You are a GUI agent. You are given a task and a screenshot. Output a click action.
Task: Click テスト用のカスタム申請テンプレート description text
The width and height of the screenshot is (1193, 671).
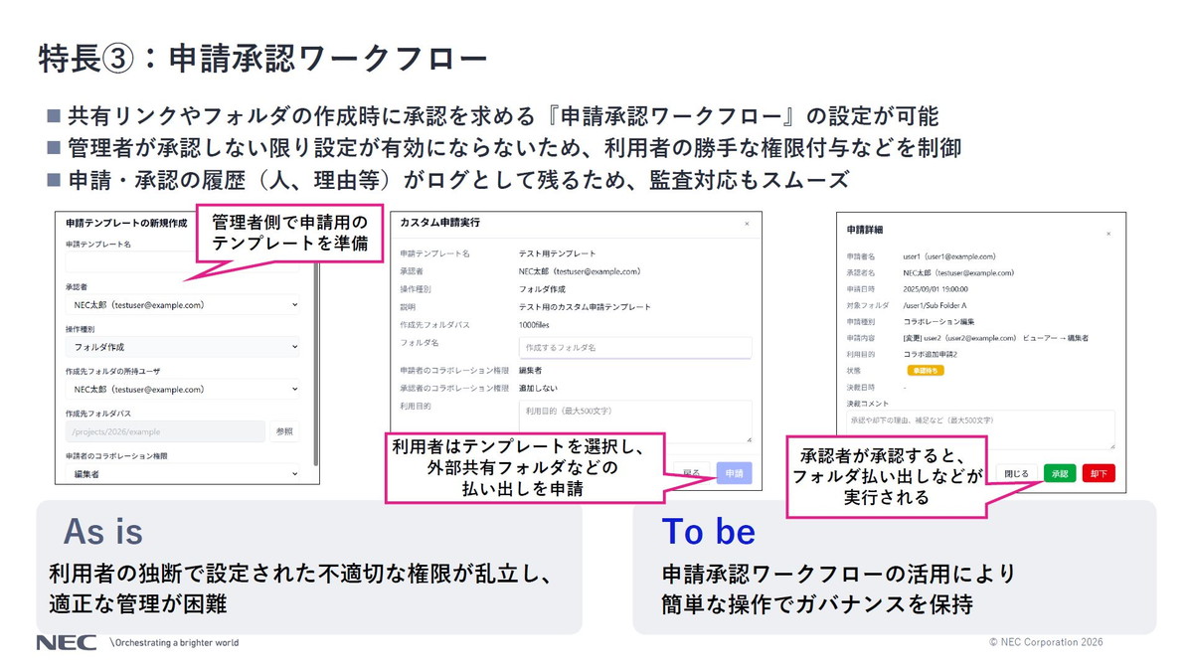pyautogui.click(x=585, y=307)
